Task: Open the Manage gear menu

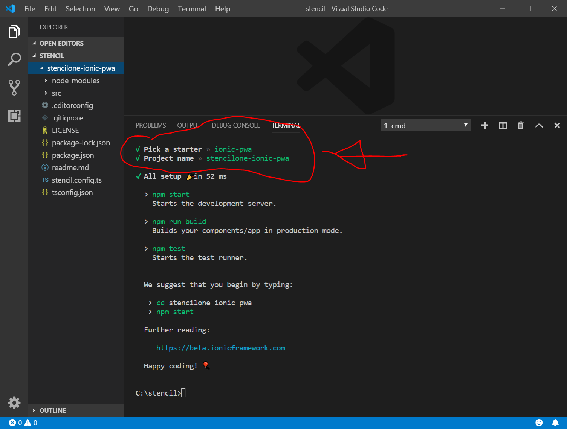Action: (x=14, y=403)
